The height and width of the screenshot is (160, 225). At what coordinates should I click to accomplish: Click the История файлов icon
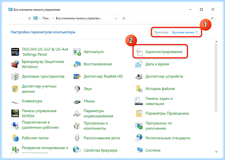139,89
